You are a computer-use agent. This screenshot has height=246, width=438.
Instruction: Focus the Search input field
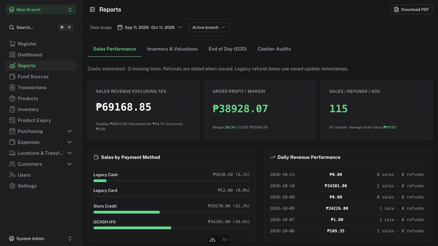(41, 27)
